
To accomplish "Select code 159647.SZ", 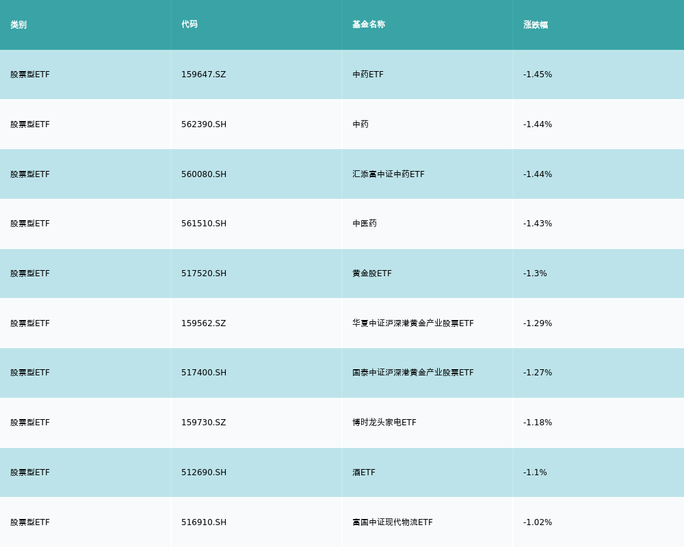I will tap(204, 75).
